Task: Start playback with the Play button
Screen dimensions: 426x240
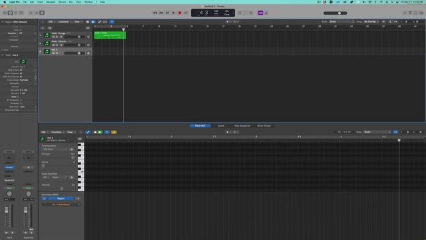Action: coord(174,13)
